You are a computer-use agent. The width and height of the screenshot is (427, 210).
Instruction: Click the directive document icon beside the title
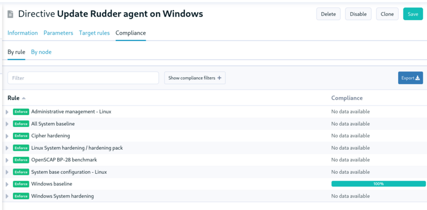[x=10, y=14]
